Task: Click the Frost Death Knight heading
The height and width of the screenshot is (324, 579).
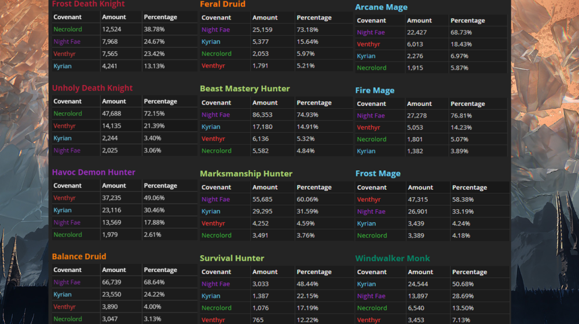Action: pos(88,4)
